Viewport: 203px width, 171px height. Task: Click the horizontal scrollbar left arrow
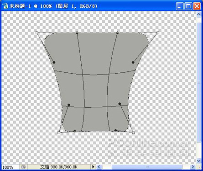click(x=99, y=167)
